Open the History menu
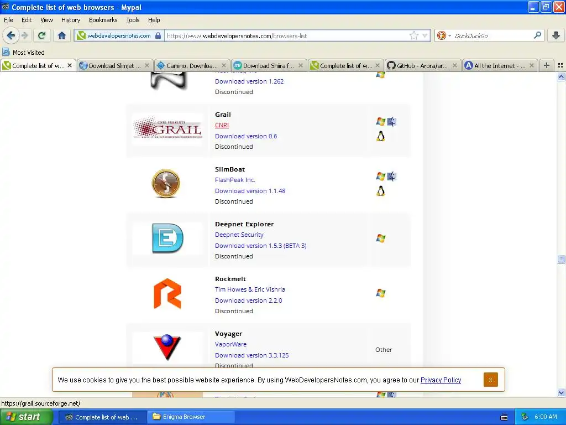Image resolution: width=566 pixels, height=425 pixels. coord(71,20)
